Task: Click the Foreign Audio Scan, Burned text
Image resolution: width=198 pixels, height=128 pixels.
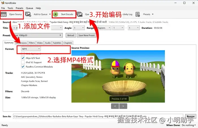Action: pyautogui.click(x=34, y=81)
